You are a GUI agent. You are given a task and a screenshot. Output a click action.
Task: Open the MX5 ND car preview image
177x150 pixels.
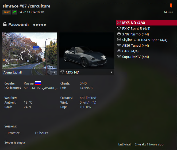(87, 51)
